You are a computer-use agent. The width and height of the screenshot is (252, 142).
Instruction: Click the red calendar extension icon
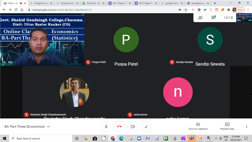point(217,10)
